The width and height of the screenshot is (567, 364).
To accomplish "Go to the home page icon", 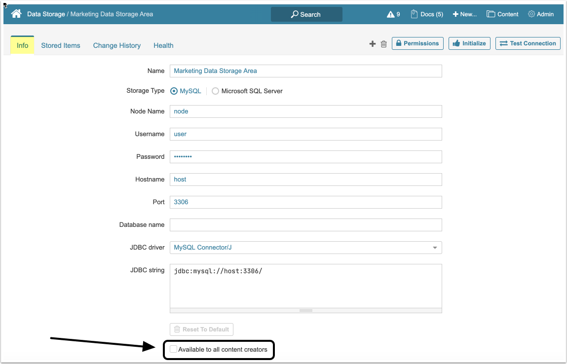I will coord(16,14).
